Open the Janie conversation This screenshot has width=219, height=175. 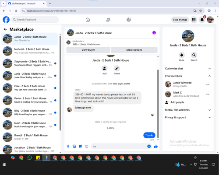tap(29, 76)
